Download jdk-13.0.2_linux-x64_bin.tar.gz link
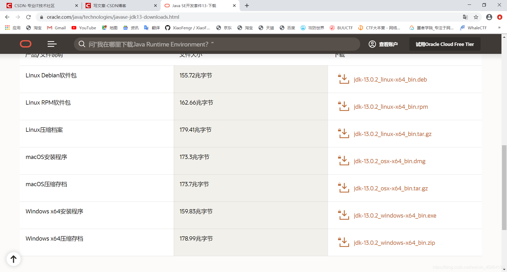 (x=392, y=134)
